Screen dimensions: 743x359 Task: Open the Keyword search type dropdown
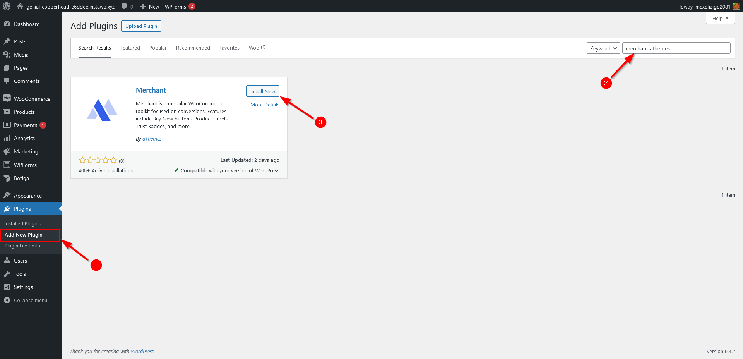[x=603, y=48]
